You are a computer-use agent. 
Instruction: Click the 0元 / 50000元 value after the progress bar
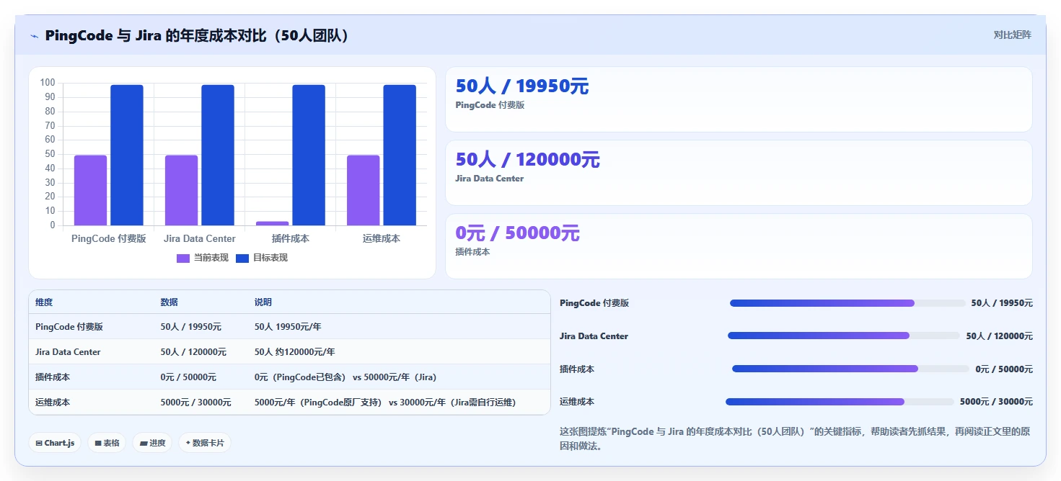[x=1004, y=369]
